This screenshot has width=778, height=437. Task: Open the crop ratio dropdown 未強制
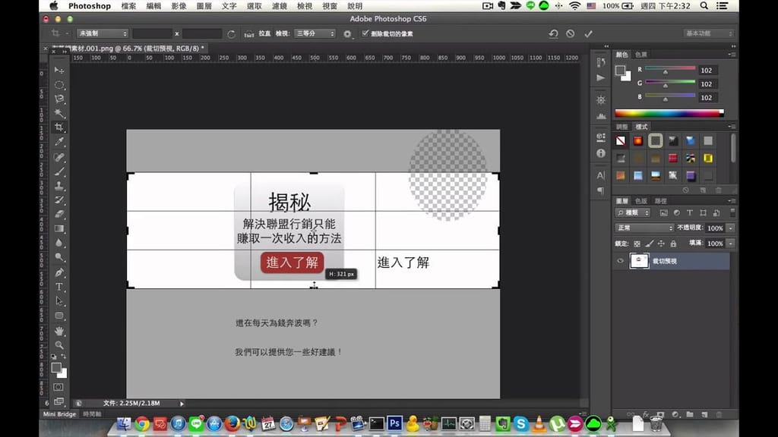[x=103, y=33]
